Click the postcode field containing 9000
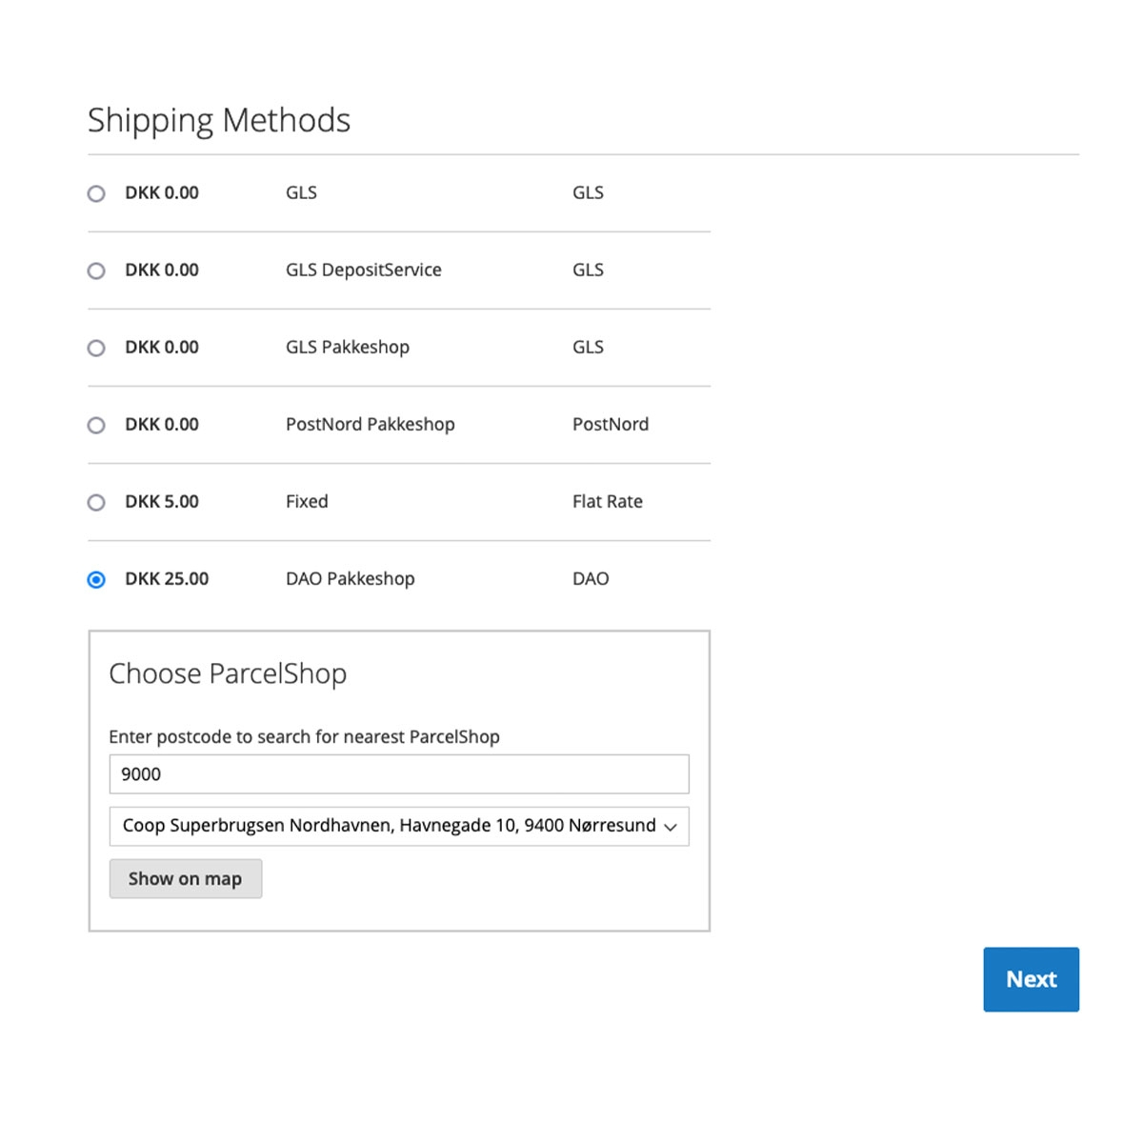 399,774
